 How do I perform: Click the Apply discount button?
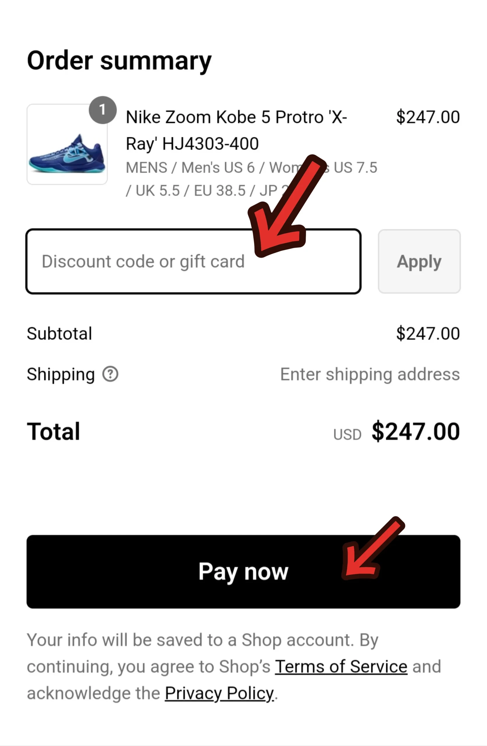click(x=419, y=261)
